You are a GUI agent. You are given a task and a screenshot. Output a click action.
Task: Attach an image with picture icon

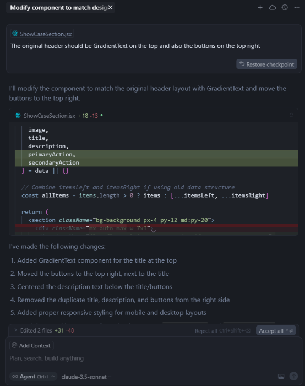[x=281, y=377]
